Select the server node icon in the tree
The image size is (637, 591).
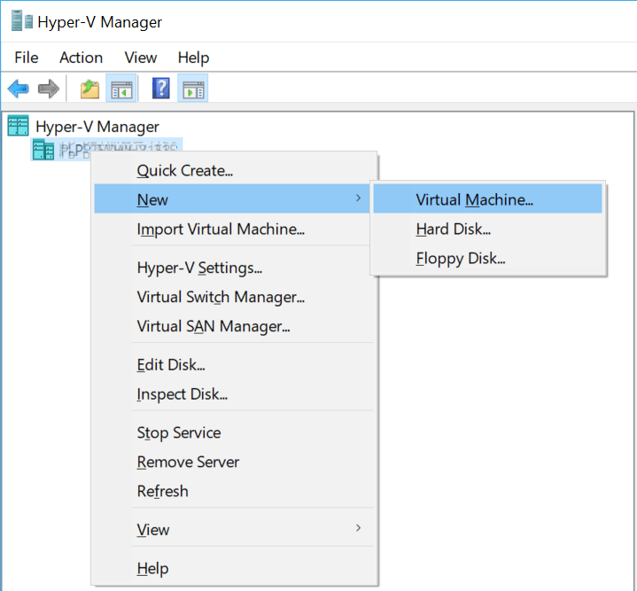pyautogui.click(x=43, y=150)
